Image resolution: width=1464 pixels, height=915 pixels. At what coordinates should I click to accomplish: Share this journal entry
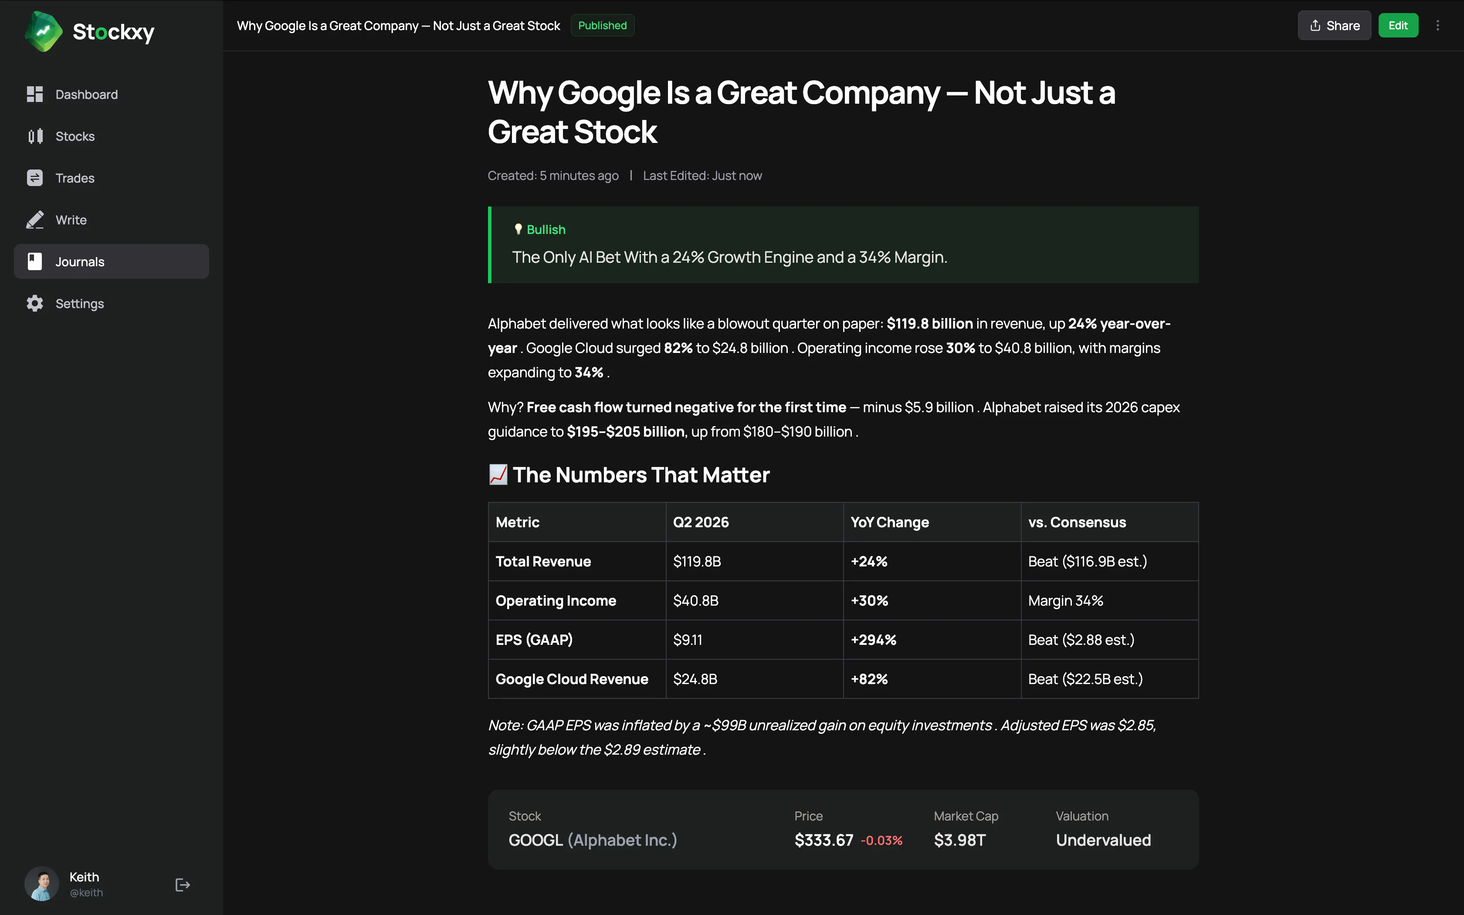click(1334, 25)
